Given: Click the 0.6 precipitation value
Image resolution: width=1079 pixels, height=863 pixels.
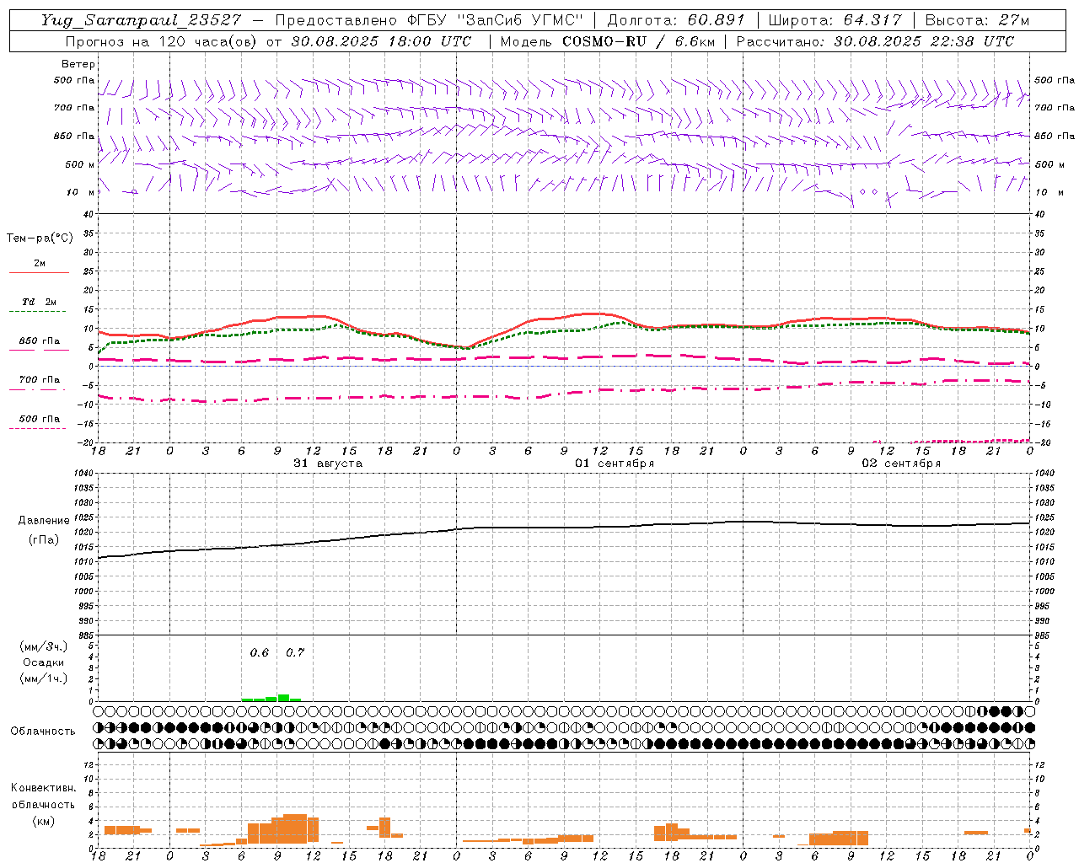Looking at the screenshot, I should pos(260,653).
